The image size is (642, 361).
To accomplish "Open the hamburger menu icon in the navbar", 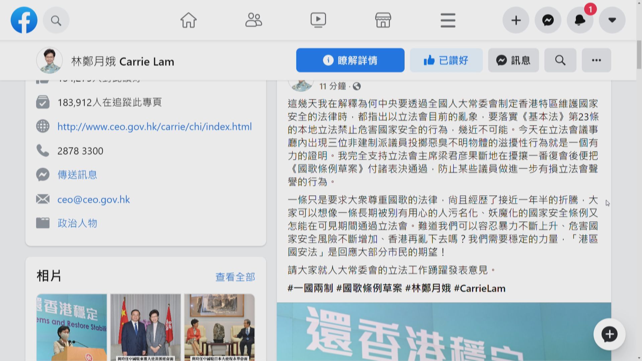I will (448, 20).
